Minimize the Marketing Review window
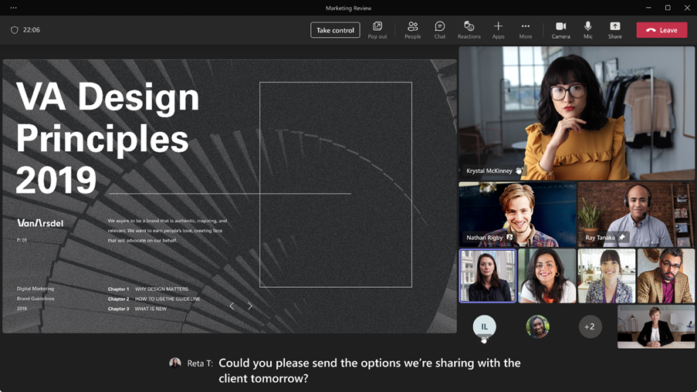Image resolution: width=697 pixels, height=392 pixels. 648,8
